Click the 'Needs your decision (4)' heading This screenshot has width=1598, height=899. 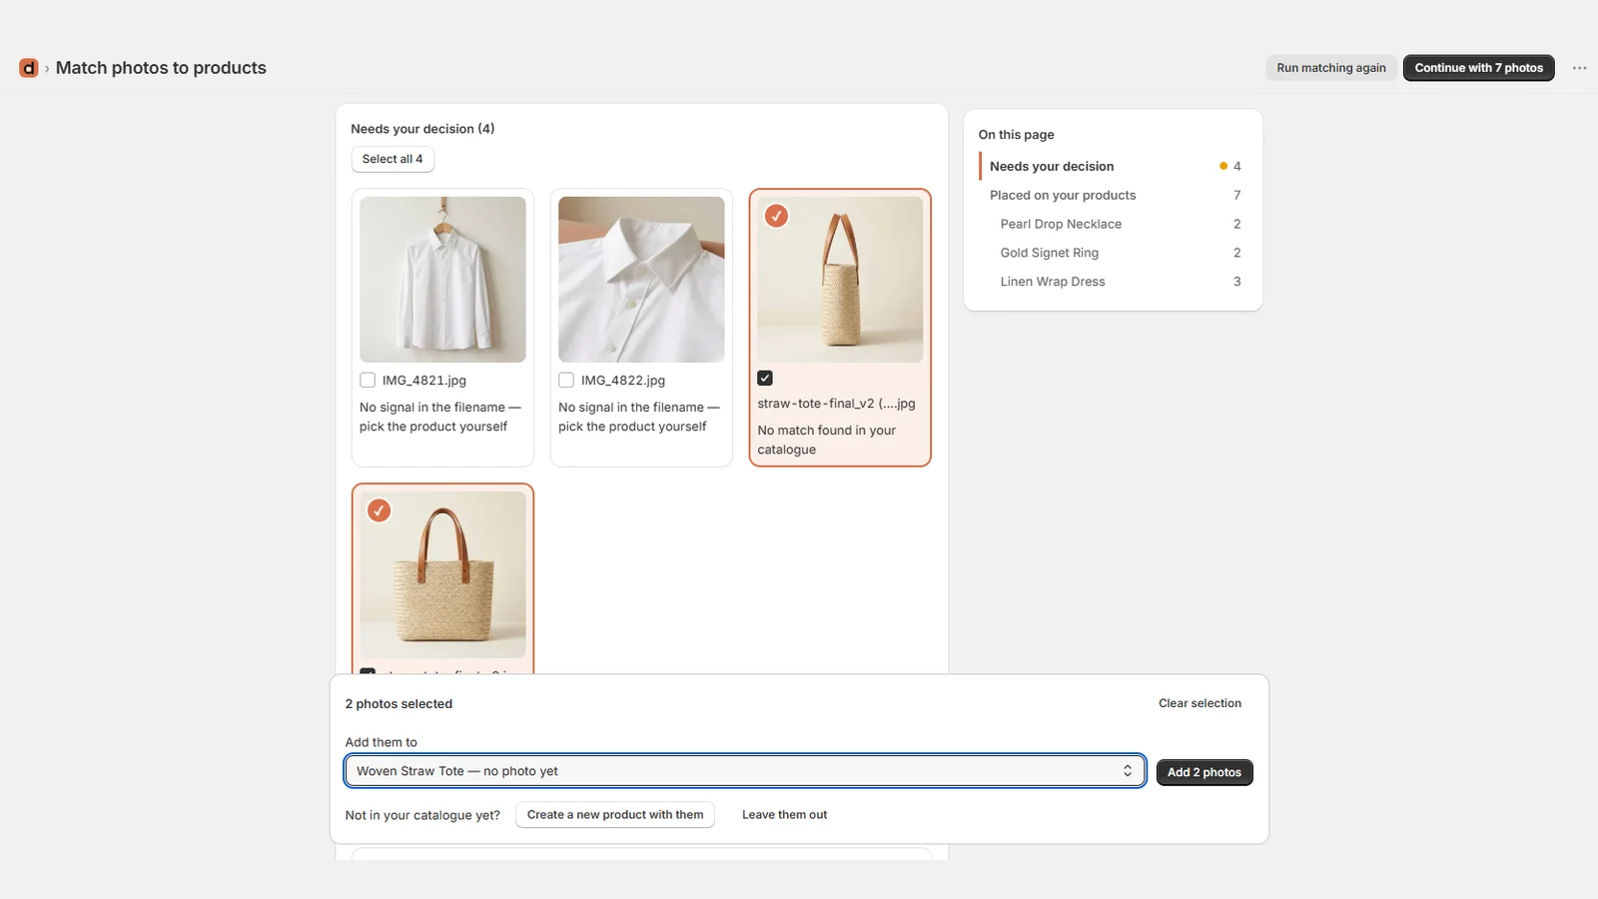click(422, 129)
